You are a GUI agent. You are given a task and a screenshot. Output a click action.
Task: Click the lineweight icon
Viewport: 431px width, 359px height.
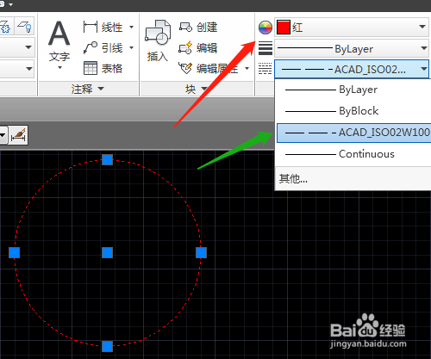click(265, 48)
